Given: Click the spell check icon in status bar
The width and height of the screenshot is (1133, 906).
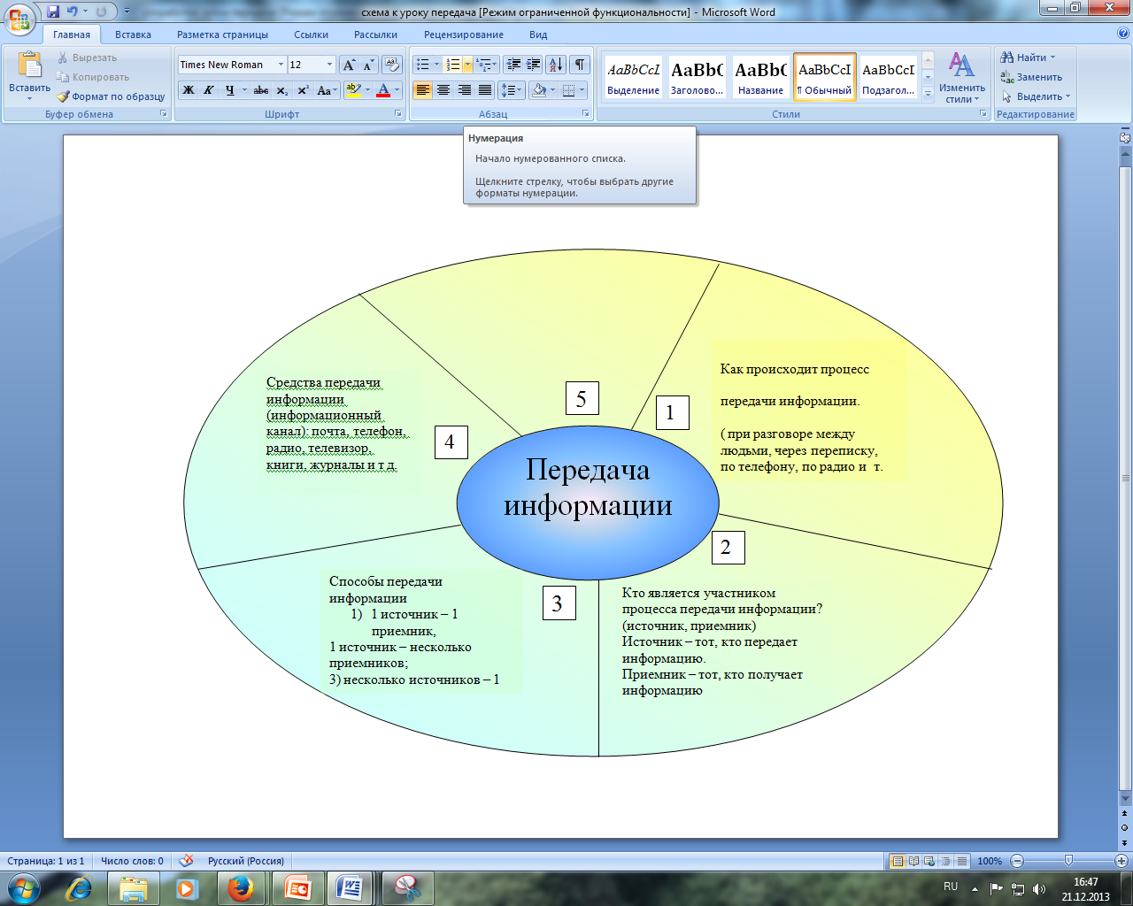Looking at the screenshot, I should coord(186,861).
